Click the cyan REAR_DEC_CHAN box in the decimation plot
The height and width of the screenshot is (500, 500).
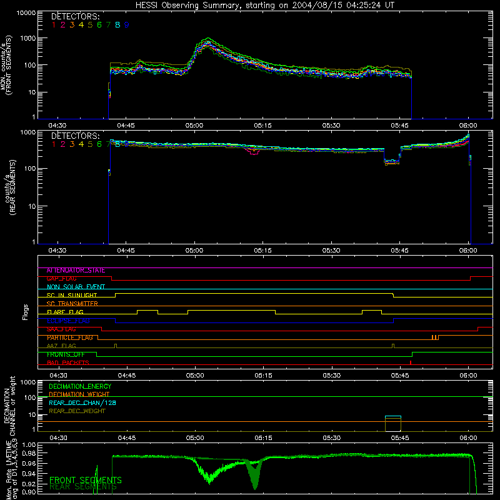tap(393, 417)
